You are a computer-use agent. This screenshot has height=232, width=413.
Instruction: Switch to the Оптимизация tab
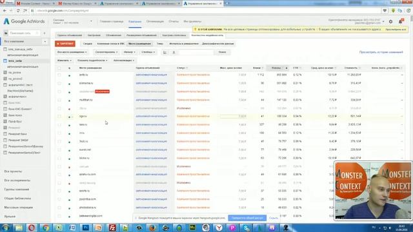tap(155, 21)
